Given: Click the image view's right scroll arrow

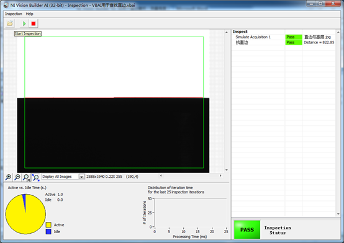Looking at the screenshot, I should [x=220, y=175].
